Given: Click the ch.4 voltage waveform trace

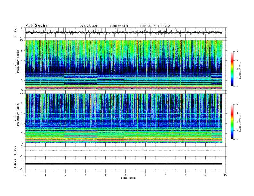Looking at the screenshot, I should pos(123,164).
